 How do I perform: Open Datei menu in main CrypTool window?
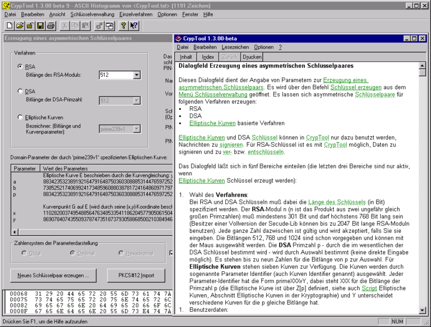pyautogui.click(x=10, y=14)
